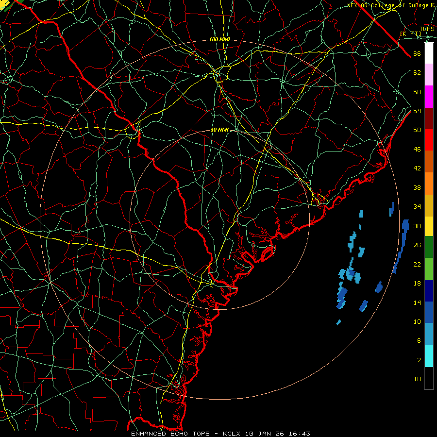Image resolution: width=437 pixels, height=437 pixels.
Task: Click the '[K FT]' units label
Action: tap(411, 34)
